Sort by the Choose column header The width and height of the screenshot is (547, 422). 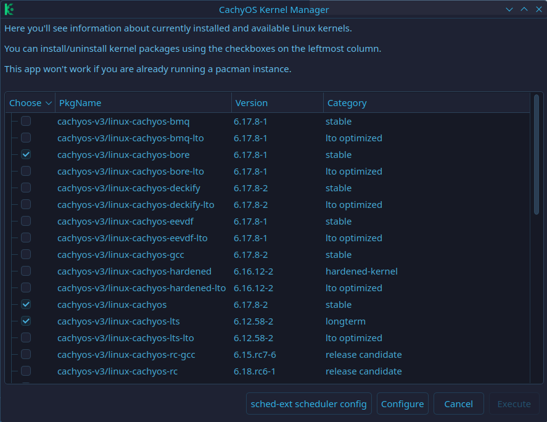coord(30,103)
